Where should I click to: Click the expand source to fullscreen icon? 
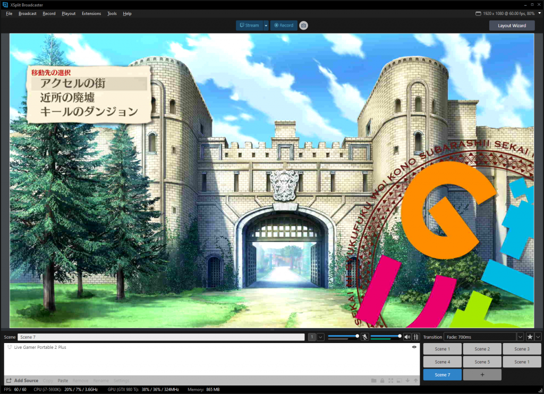point(390,381)
